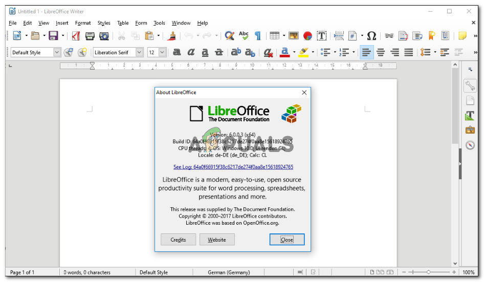Viewport: 484px width, 282px height.
Task: Click the Update Style icon
Action: (x=68, y=52)
